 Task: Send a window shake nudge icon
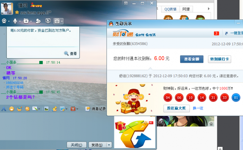click(x=27, y=109)
